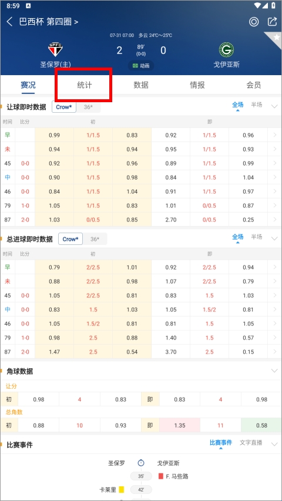The height and width of the screenshot is (501, 282).
Task: Switch to the 统计 tab
Action: 85,85
